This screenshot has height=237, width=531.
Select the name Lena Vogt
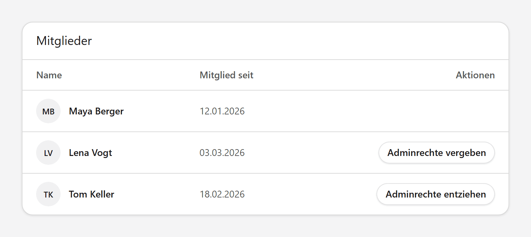tap(91, 153)
